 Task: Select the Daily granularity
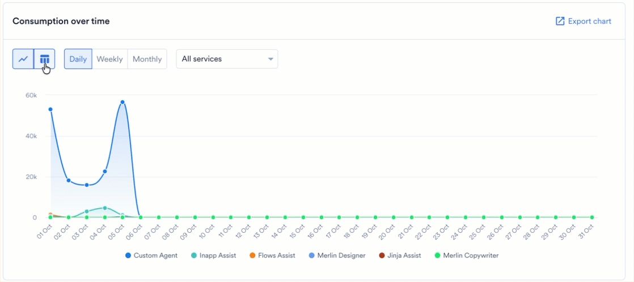click(78, 59)
